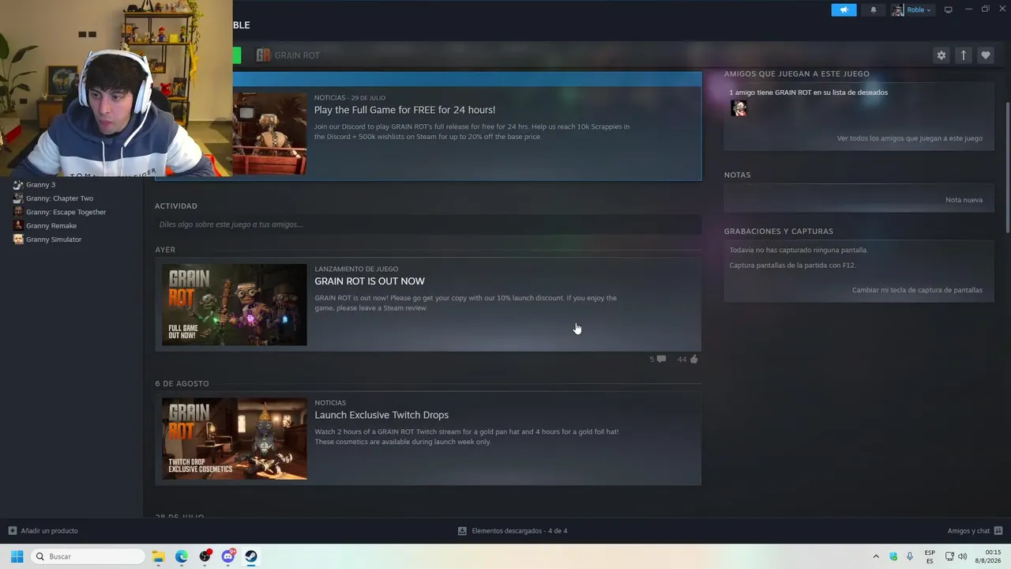Open the Windows Start menu
Viewport: 1011px width, 569px height.
17,556
